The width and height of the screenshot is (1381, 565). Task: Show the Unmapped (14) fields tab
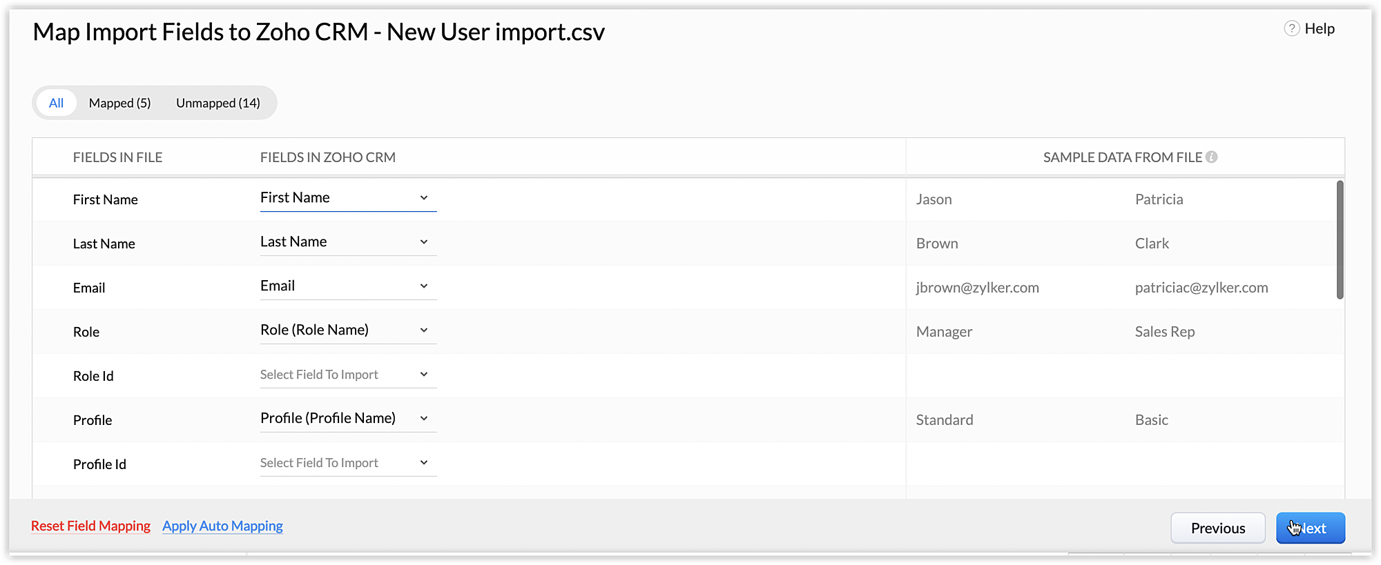point(218,103)
